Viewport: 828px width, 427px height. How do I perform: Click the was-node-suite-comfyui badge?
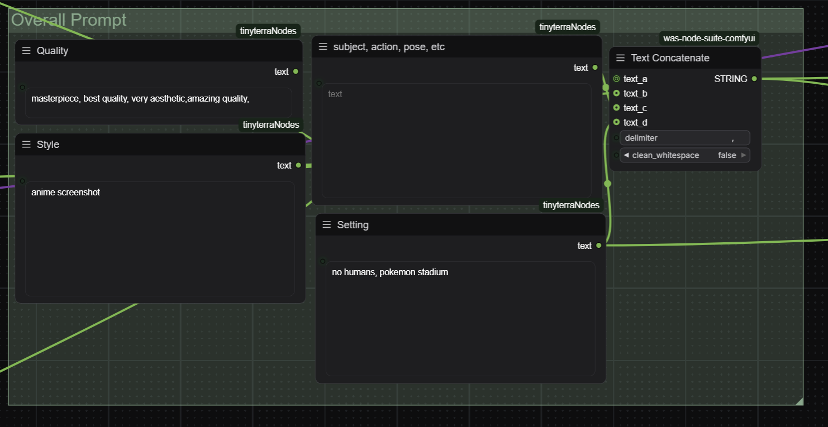pyautogui.click(x=709, y=39)
